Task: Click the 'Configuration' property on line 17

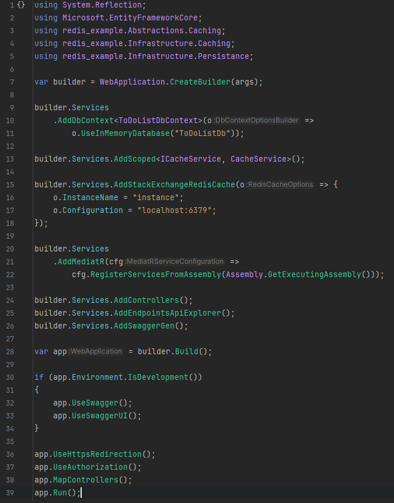Action: click(93, 210)
